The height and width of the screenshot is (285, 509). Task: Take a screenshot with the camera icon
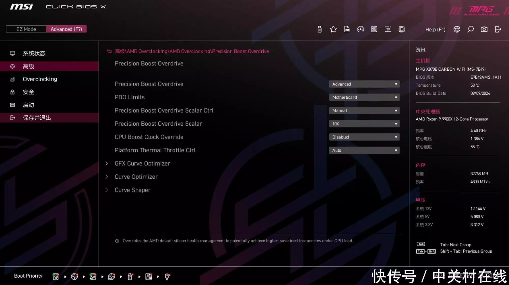coord(484,29)
